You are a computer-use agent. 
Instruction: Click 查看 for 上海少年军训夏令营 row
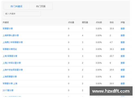123,63
